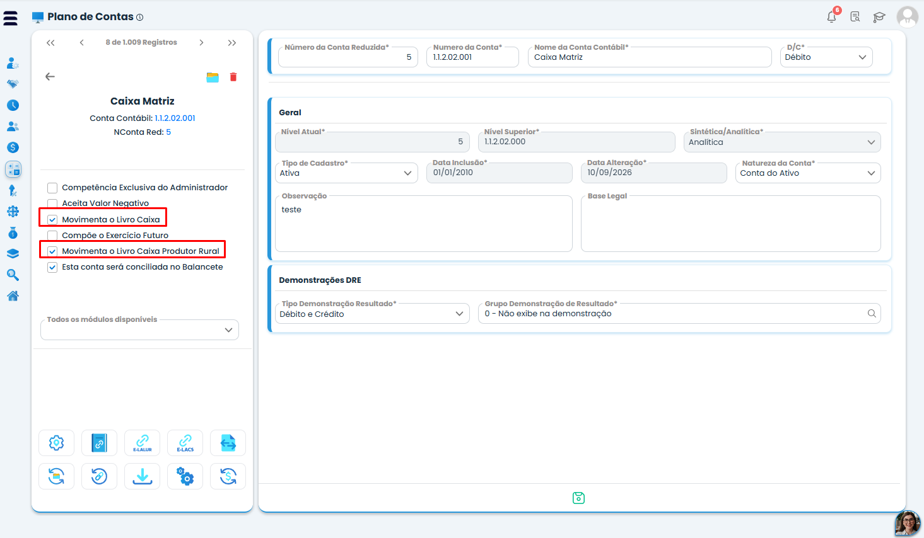Jump to the last record

click(x=232, y=43)
